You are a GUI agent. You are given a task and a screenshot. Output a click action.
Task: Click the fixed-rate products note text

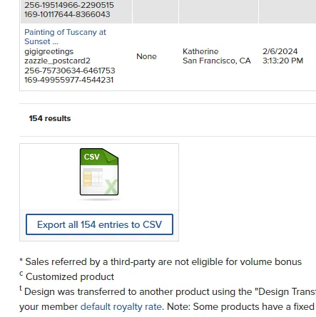(241, 306)
